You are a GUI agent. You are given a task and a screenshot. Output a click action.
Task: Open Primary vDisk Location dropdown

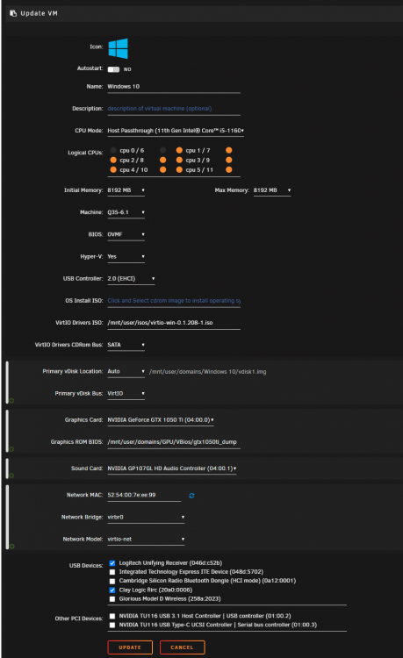pyautogui.click(x=126, y=372)
